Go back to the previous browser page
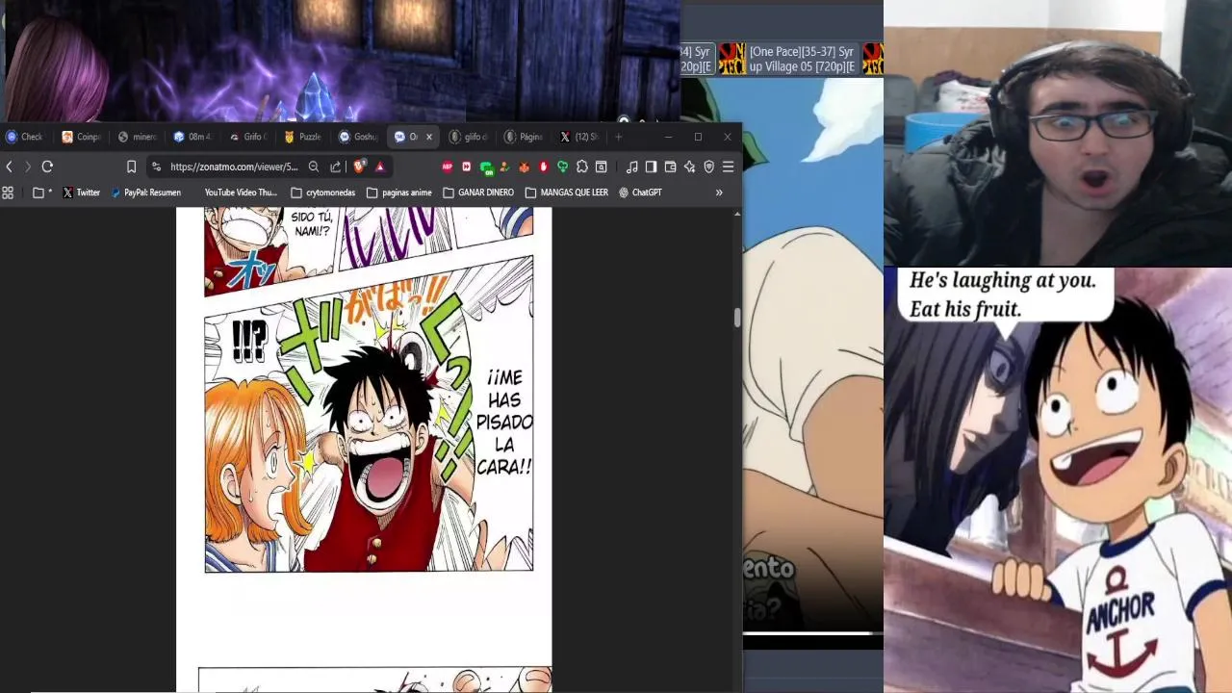Screen dimensions: 1232x693 pos(10,167)
